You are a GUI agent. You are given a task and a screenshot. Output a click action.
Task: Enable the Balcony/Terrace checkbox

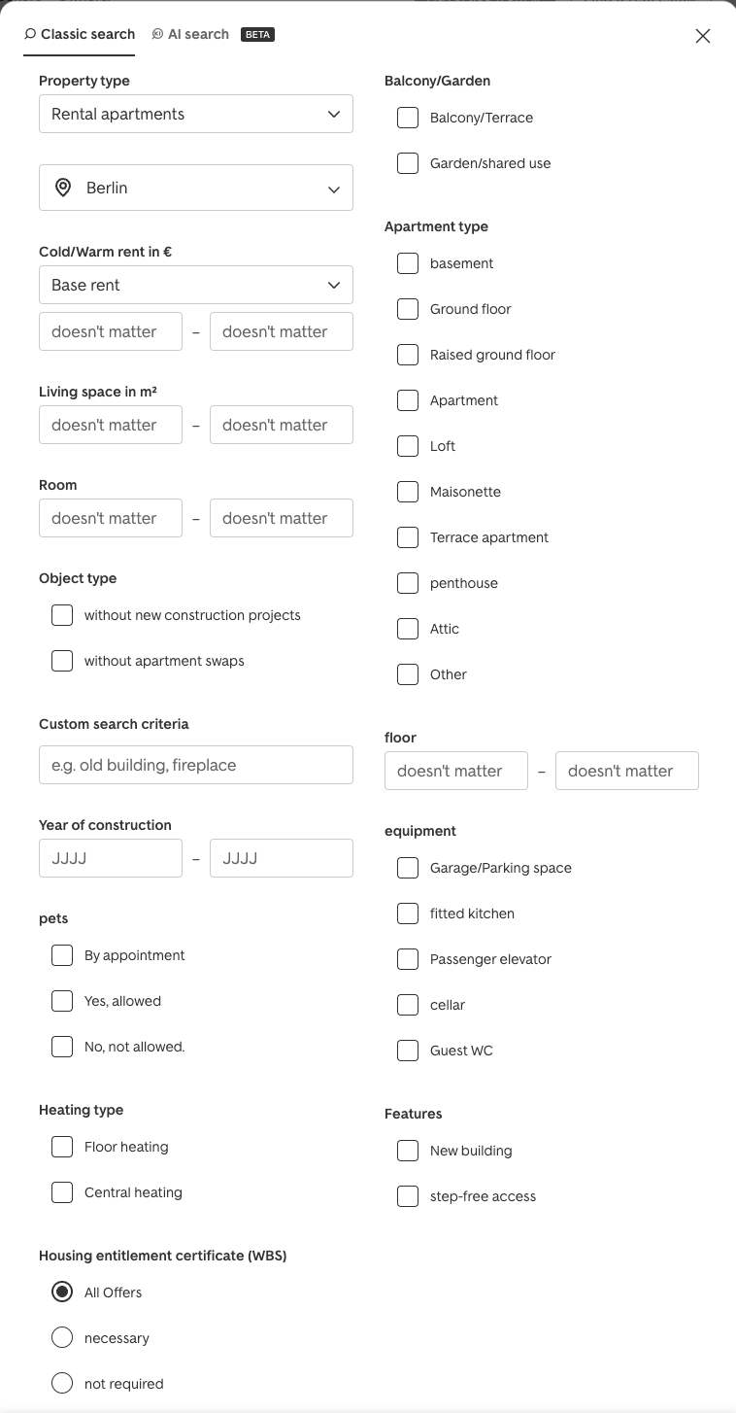coord(408,118)
